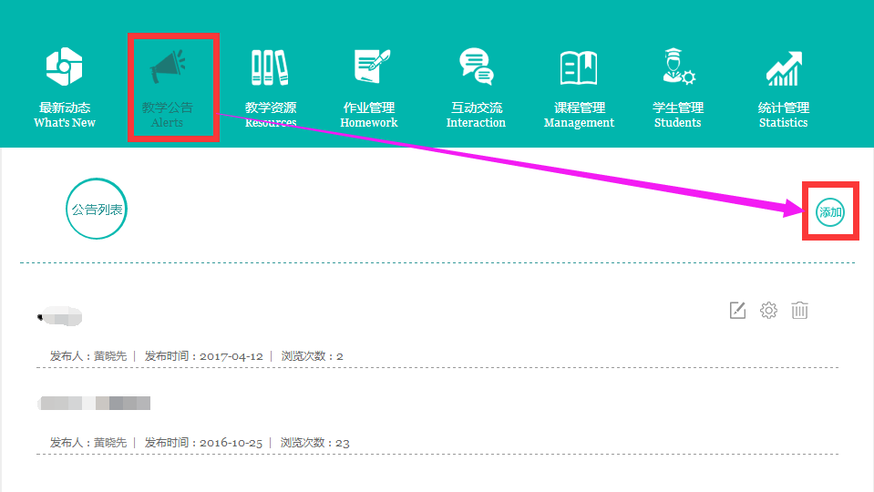Click the course Management open book icon
The image size is (874, 492).
coord(579,67)
